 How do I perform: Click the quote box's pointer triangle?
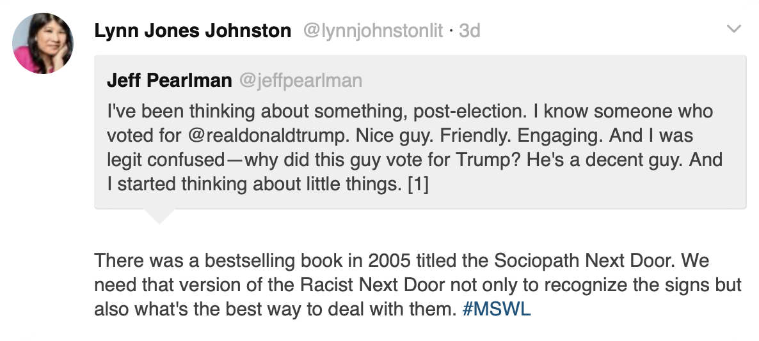(157, 216)
